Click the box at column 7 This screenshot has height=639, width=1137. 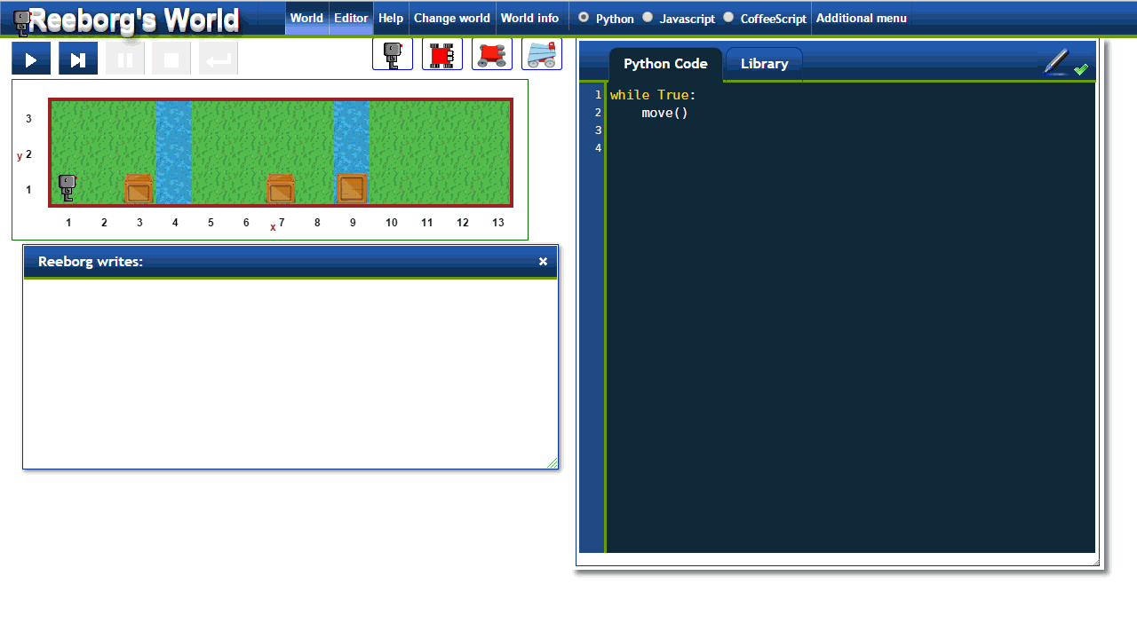coord(281,189)
